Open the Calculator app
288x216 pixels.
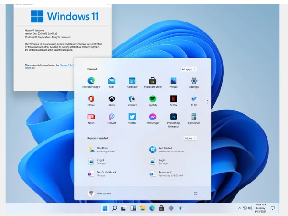pyautogui.click(x=194, y=119)
